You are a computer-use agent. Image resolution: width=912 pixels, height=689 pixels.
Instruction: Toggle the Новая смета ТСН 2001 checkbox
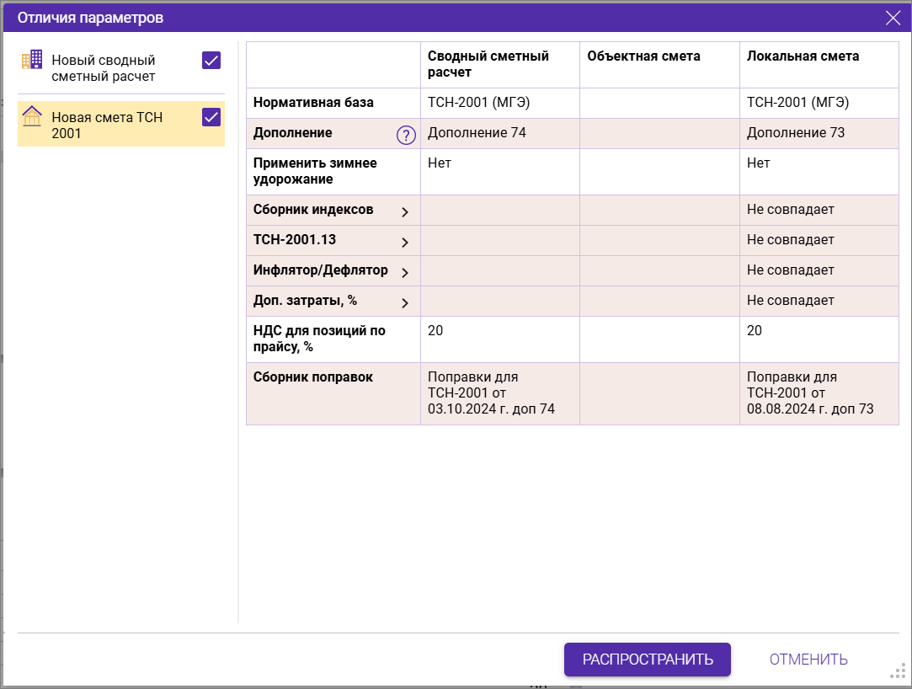point(211,117)
